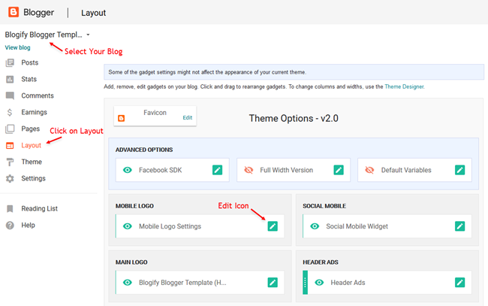The height and width of the screenshot is (306, 488).
Task: Edit the Facebook SDK gadget
Action: (x=217, y=170)
